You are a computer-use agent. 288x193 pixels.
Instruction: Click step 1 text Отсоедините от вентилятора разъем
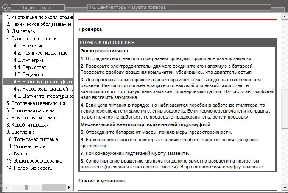pyautogui.click(x=166, y=59)
